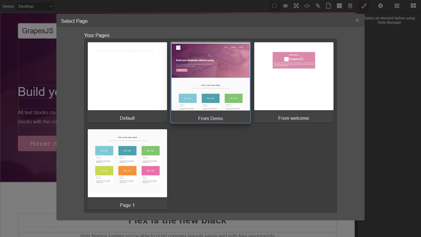The width and height of the screenshot is (421, 237).
Task: Open the Layer Manager panel
Action: tap(397, 6)
